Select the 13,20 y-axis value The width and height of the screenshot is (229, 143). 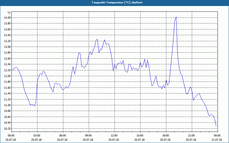8,41
